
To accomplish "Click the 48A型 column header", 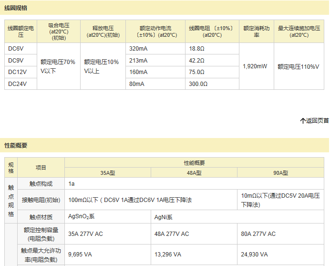I will [194, 173].
